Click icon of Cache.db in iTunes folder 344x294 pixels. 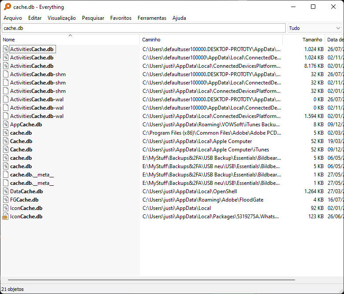click(x=6, y=150)
